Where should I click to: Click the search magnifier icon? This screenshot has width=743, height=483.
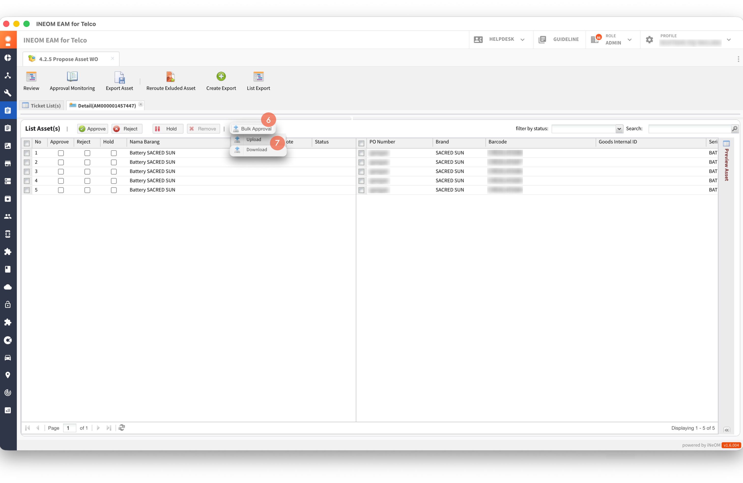pyautogui.click(x=735, y=128)
